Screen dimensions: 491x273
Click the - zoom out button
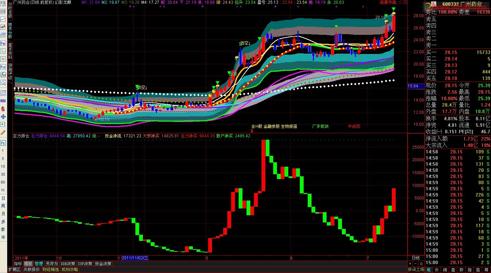click(x=415, y=264)
